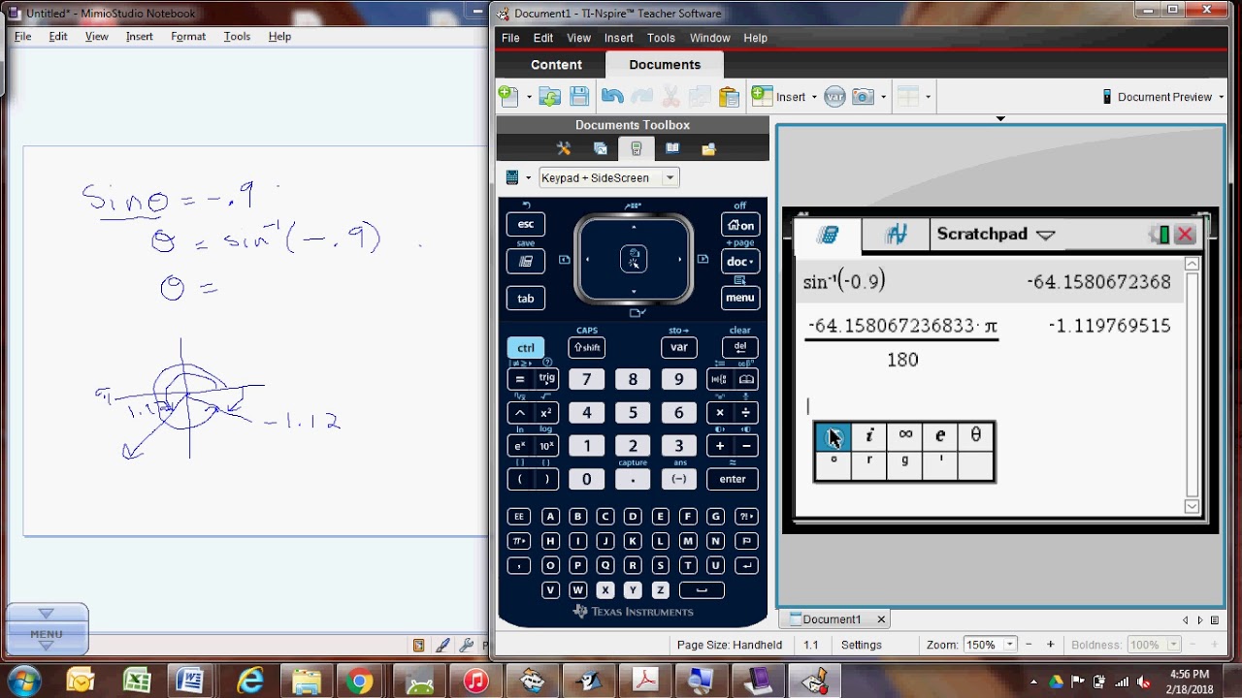
Task: Open the Zoom 150% dropdown
Action: tap(1010, 645)
